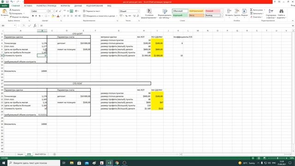The height and width of the screenshot is (166, 295).
Task: Open the Windows Start menu
Action: (4, 163)
